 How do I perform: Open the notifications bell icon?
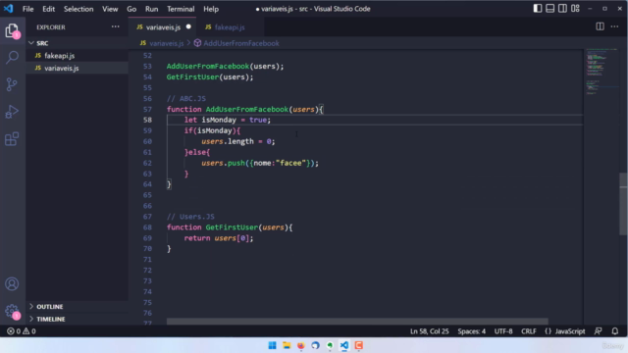coord(615,331)
